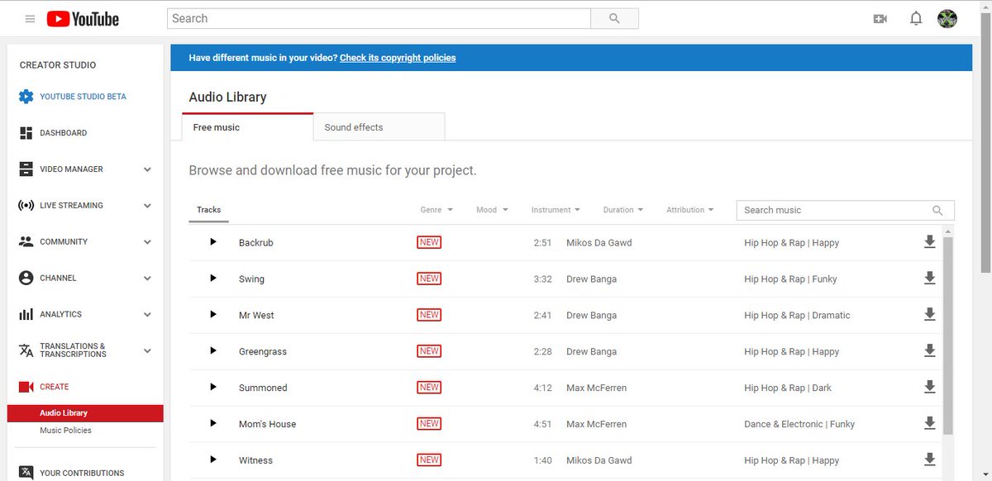Download the Backrub track
Screen dimensions: 992x481
point(929,242)
